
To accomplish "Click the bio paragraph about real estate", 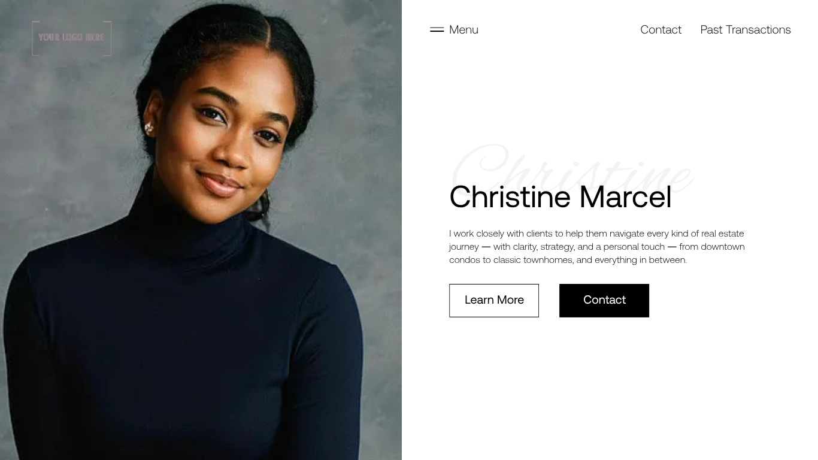I will point(597,247).
